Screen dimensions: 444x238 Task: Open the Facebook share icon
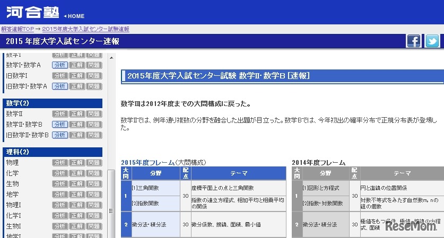[414, 41]
